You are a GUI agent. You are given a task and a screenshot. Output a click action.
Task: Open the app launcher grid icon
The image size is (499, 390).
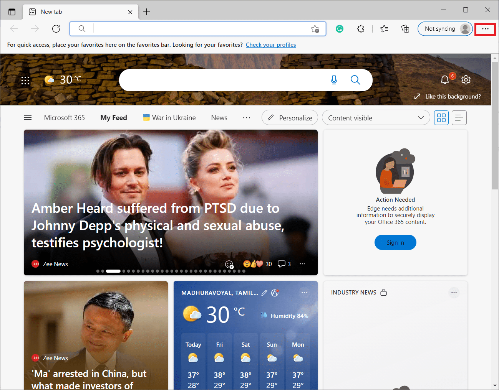click(x=25, y=80)
